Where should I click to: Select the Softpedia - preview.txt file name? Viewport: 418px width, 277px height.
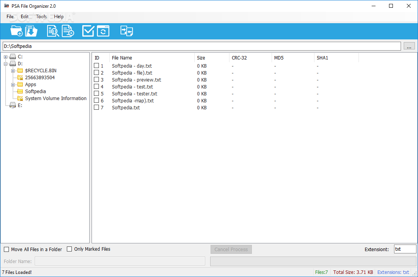pyautogui.click(x=136, y=80)
